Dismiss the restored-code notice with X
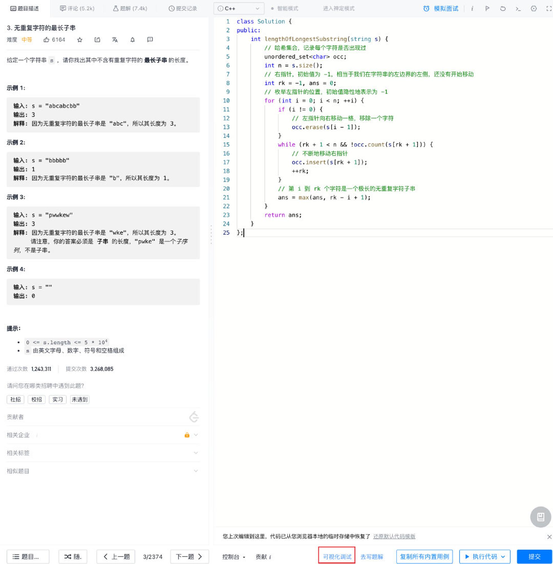This screenshot has height=564, width=553. pos(549,536)
